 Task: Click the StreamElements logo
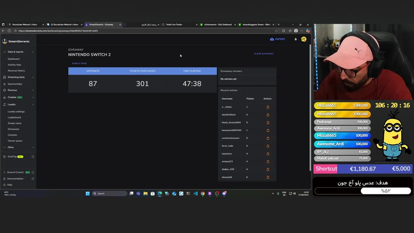point(16,41)
